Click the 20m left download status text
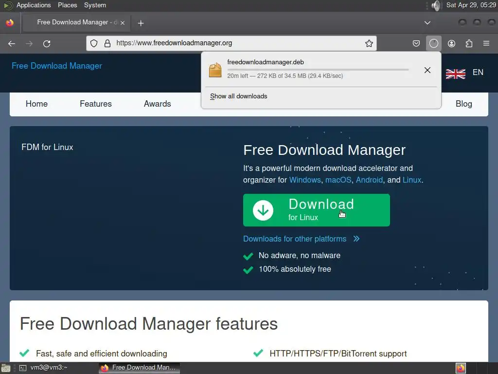Image resolution: width=498 pixels, height=374 pixels. coord(285,76)
